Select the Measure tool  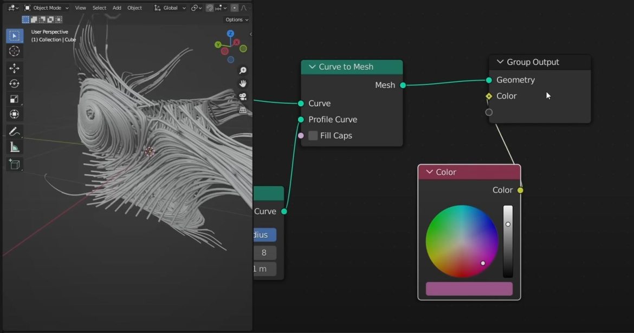(15, 147)
